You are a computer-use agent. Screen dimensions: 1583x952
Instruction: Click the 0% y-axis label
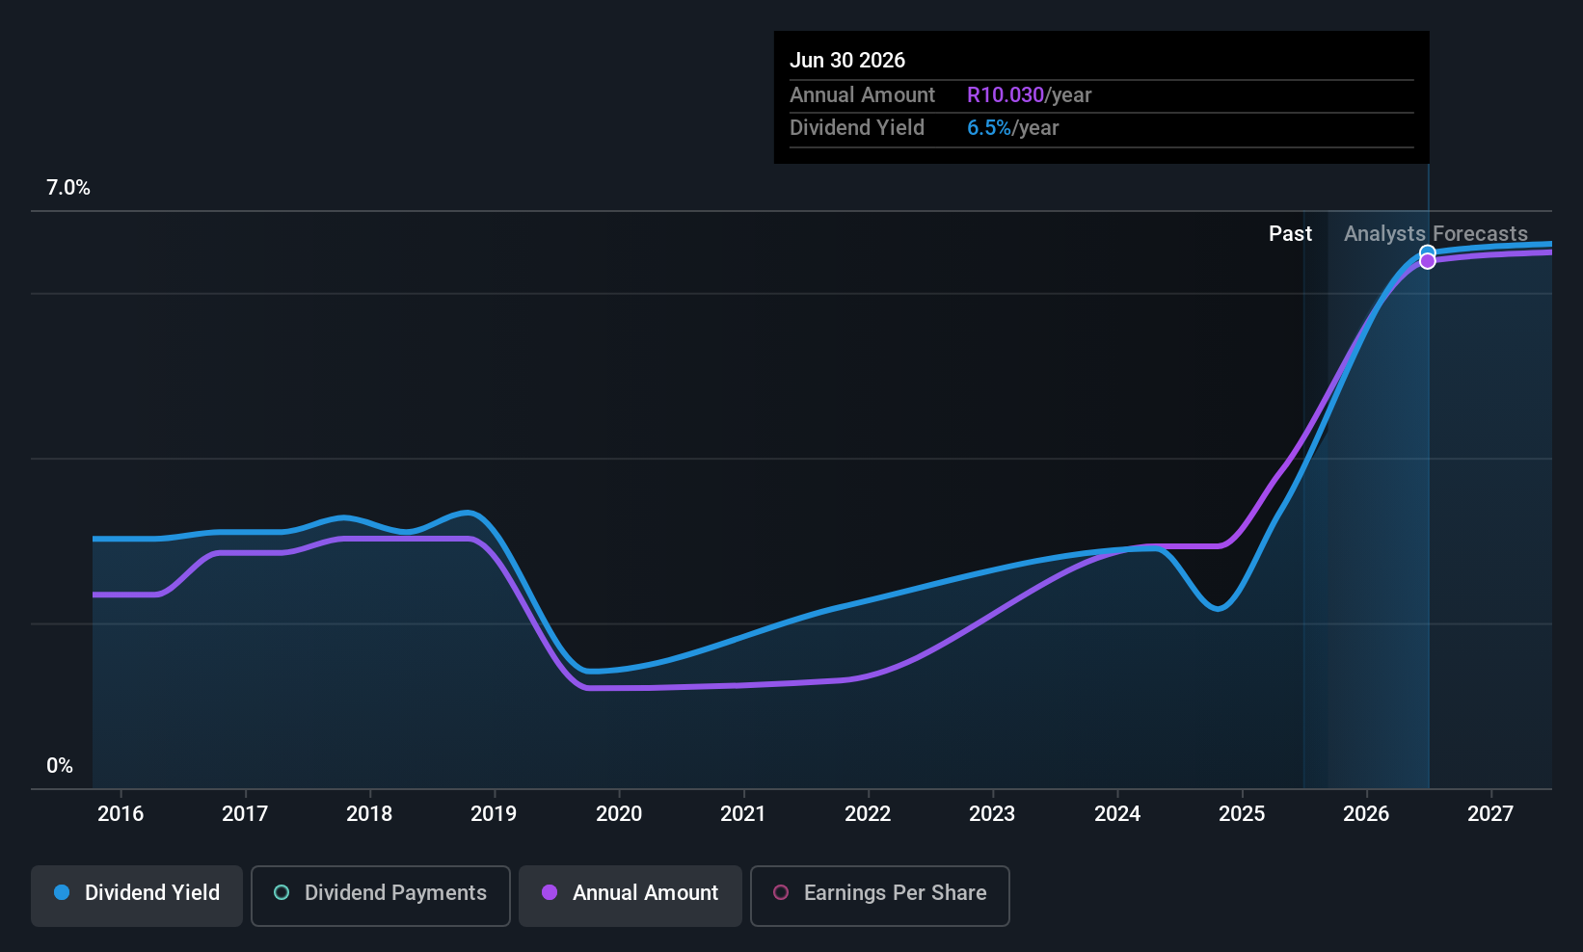[x=60, y=766]
